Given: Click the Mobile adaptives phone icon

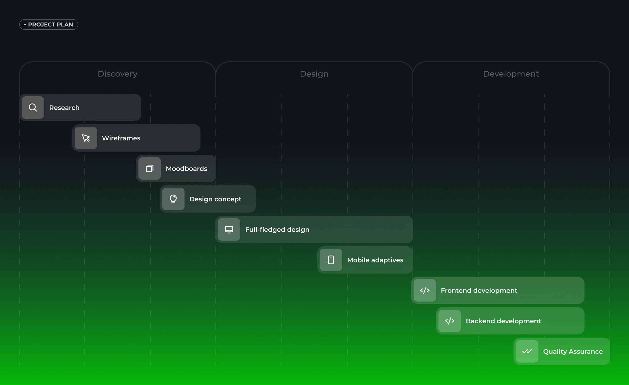Looking at the screenshot, I should coord(331,260).
